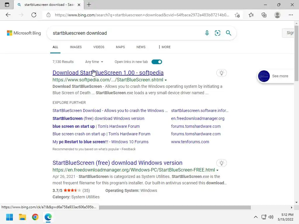Open 'Blue screen crash on start up' link
This screenshot has height=224, width=299.
[101, 134]
